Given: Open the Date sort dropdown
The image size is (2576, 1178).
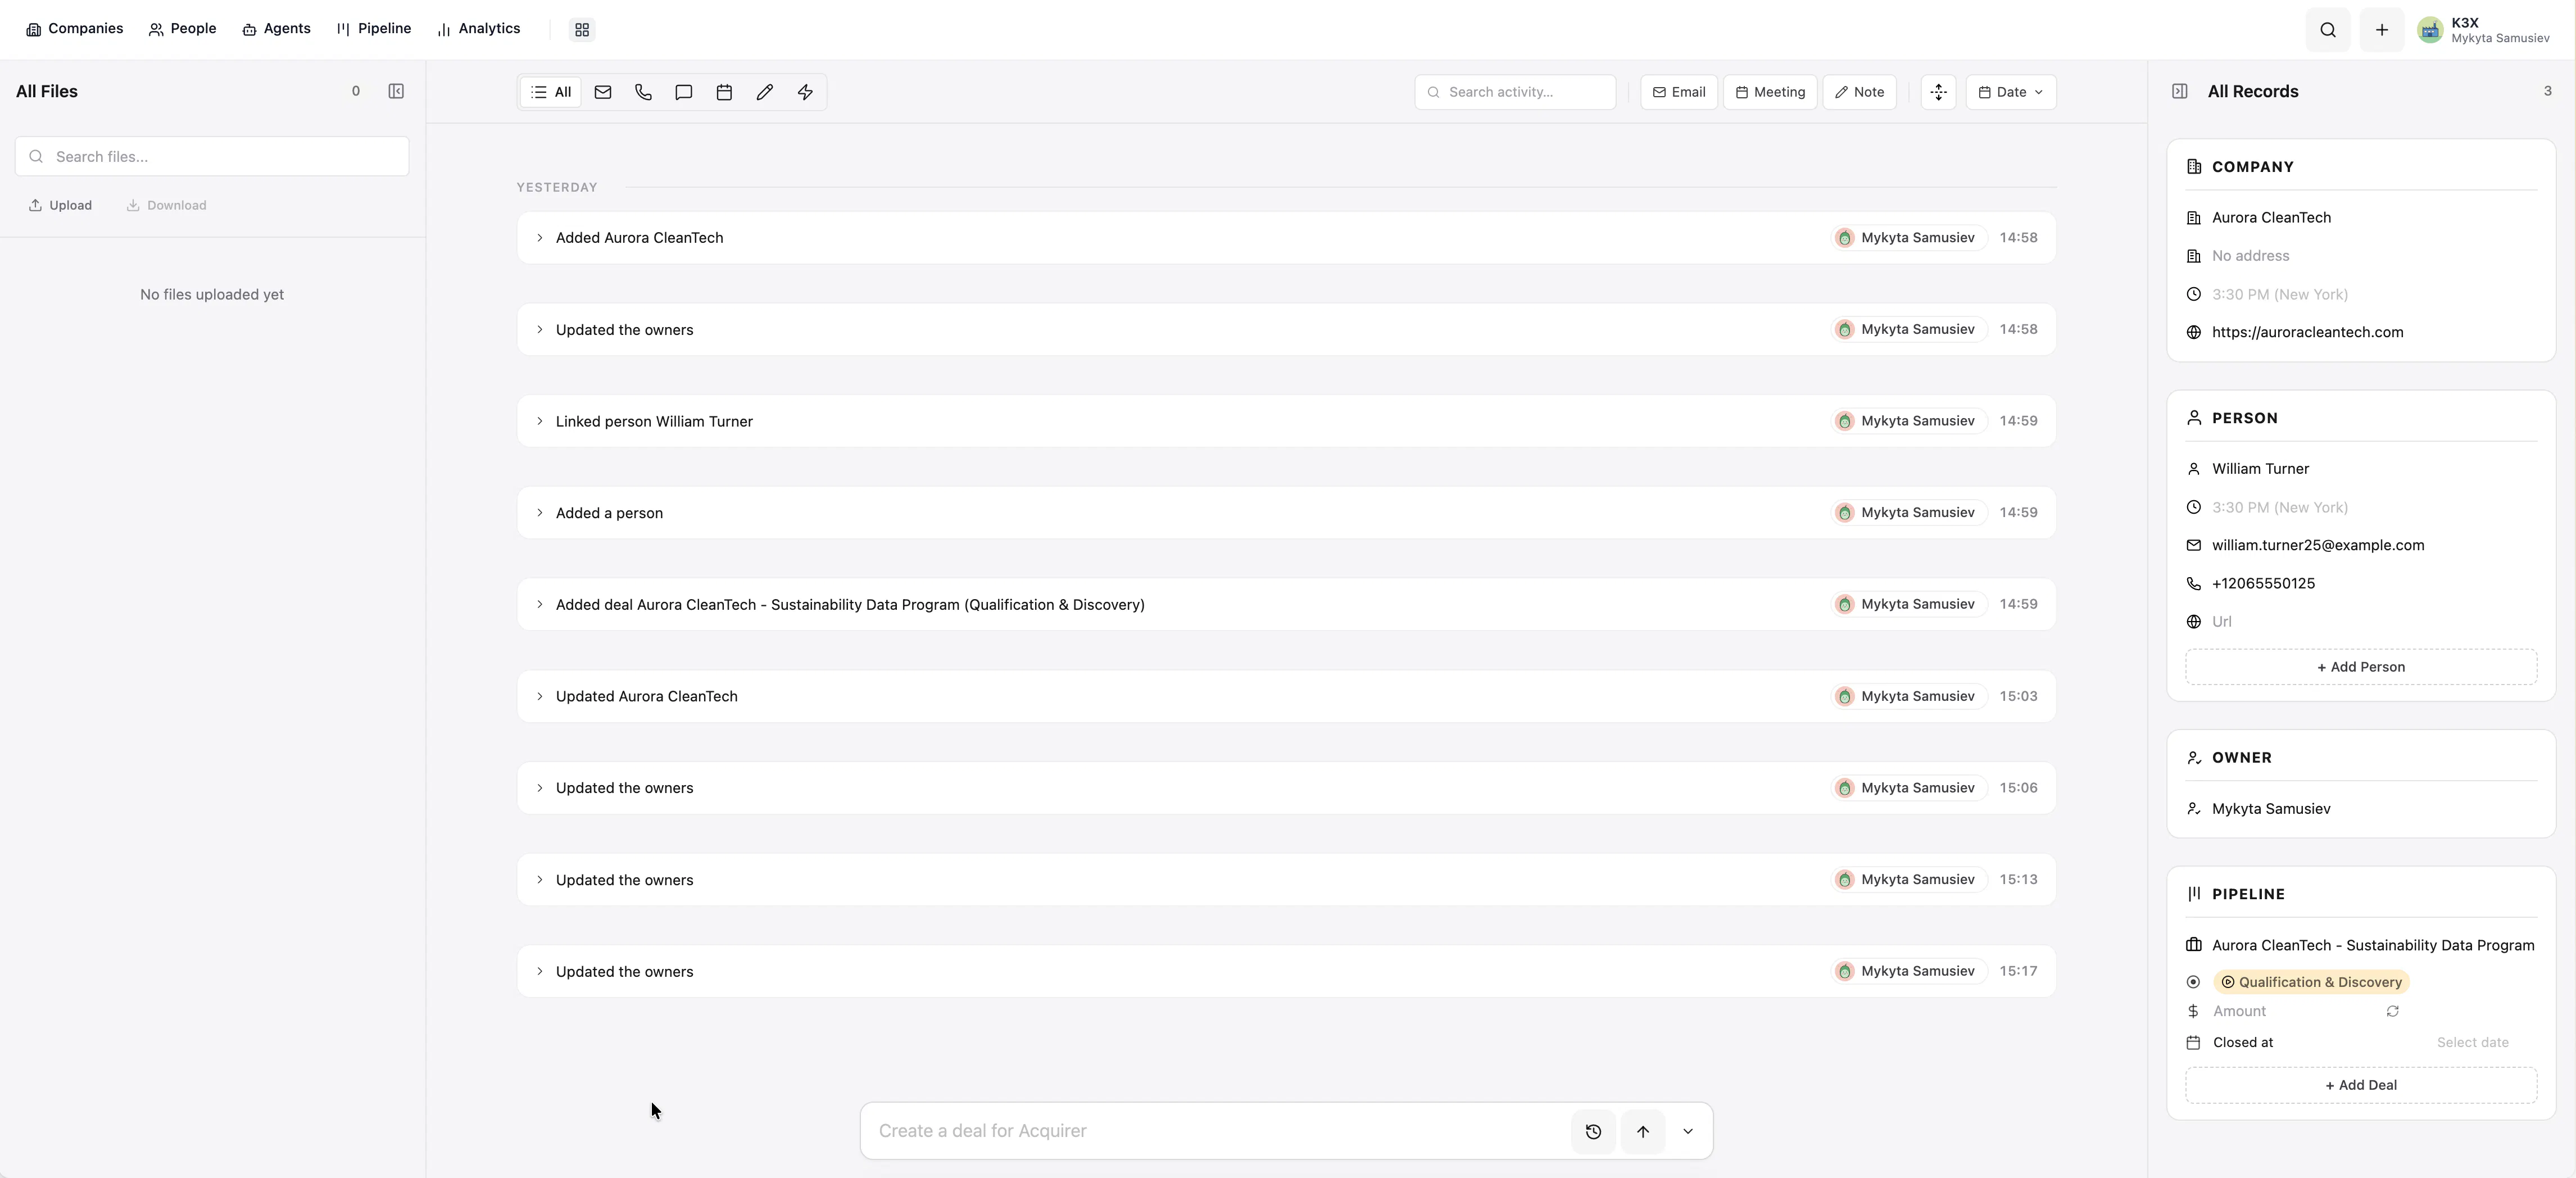Looking at the screenshot, I should [x=2010, y=92].
